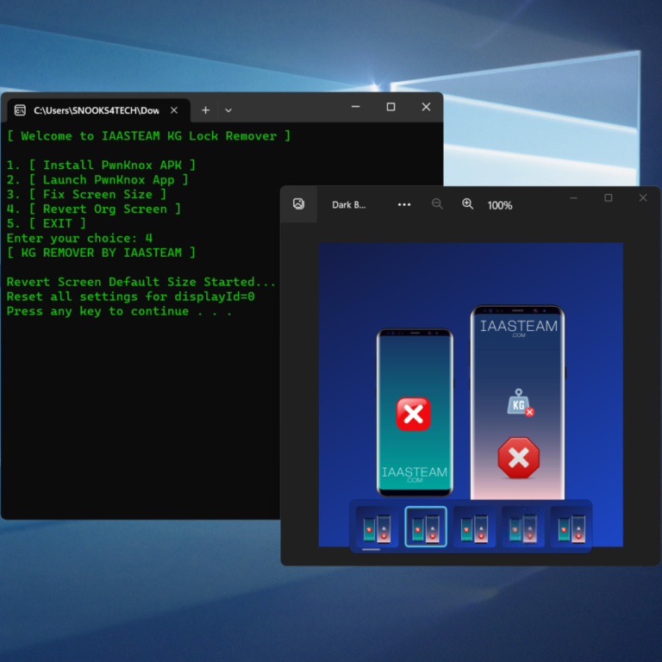
Task: Maximize the terminal window
Action: click(x=391, y=107)
